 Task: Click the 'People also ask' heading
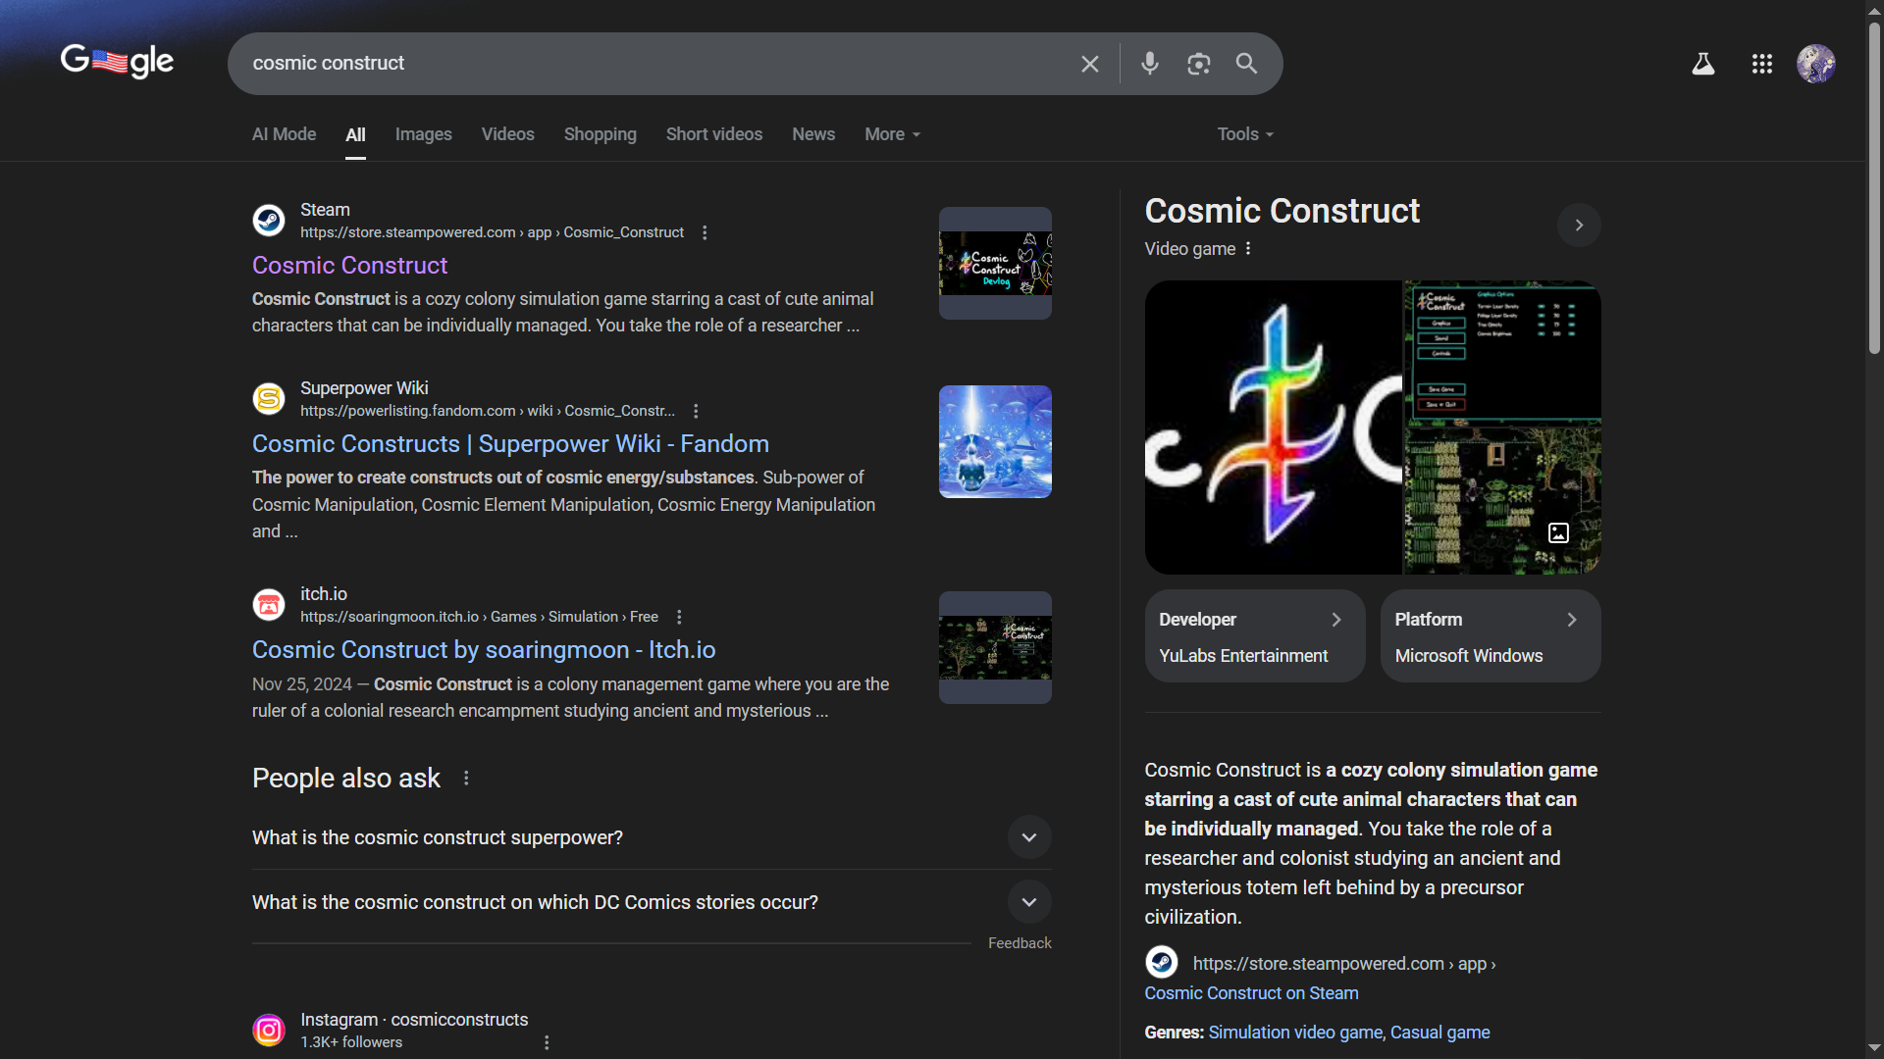[346, 778]
